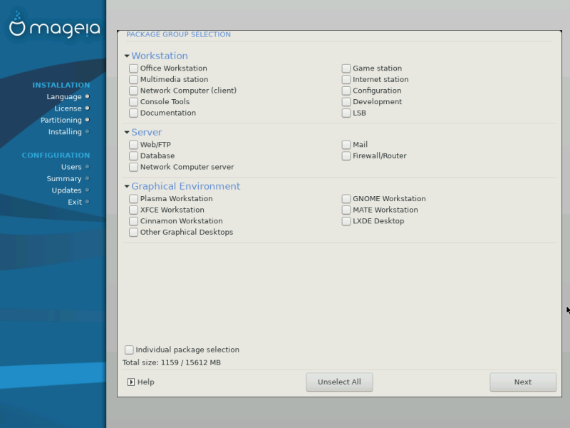Check XFCE Workstation option

tap(133, 210)
